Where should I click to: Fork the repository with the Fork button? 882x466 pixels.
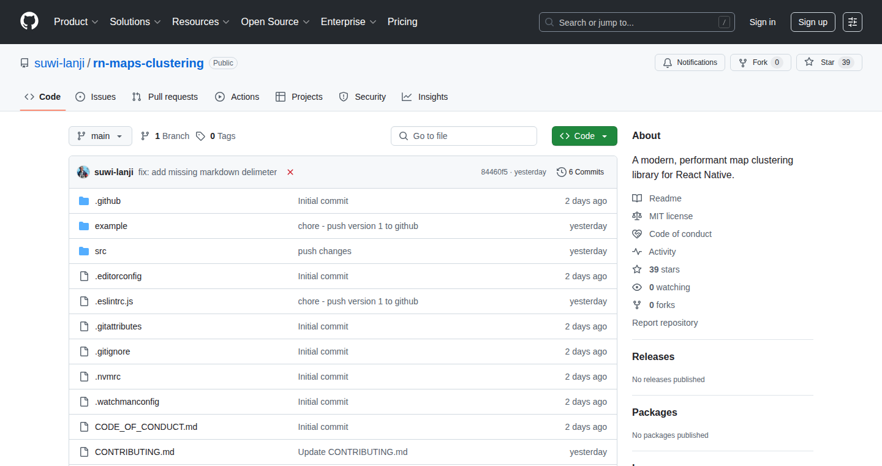[761, 62]
